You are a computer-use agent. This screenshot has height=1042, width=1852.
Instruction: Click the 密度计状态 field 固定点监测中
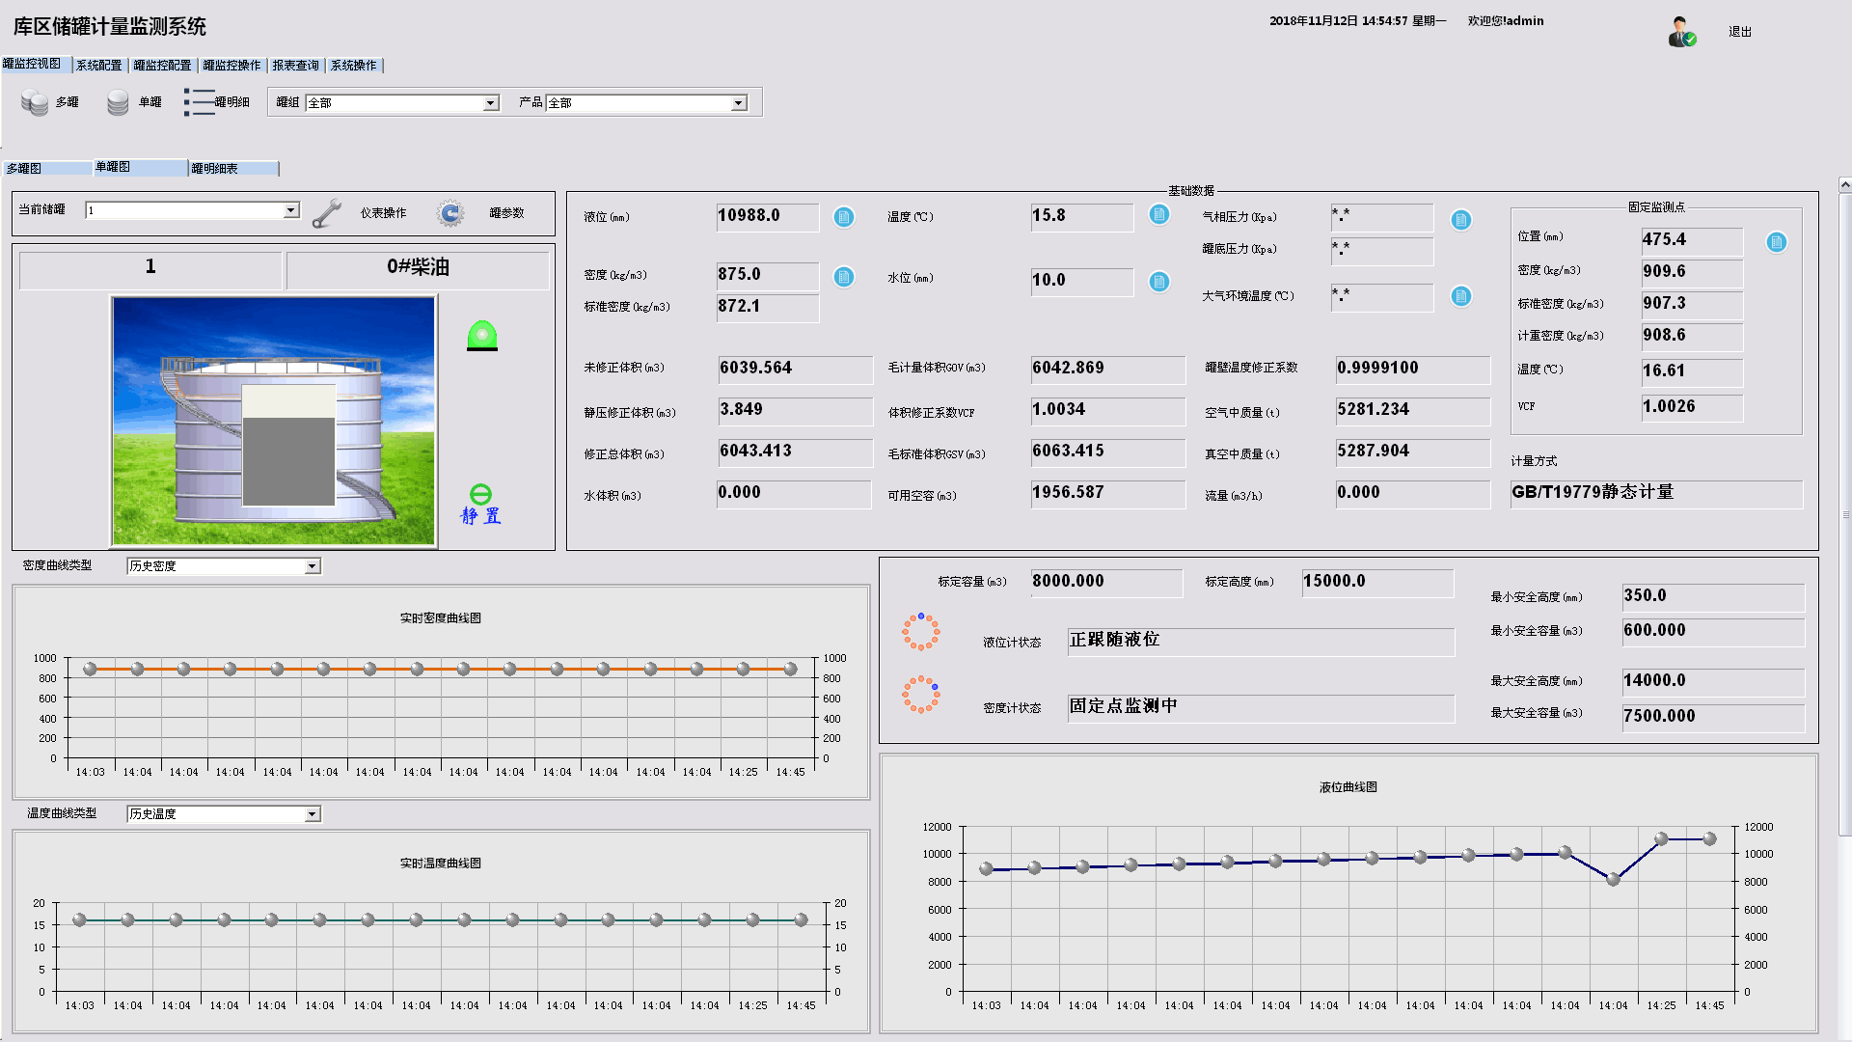click(1261, 707)
